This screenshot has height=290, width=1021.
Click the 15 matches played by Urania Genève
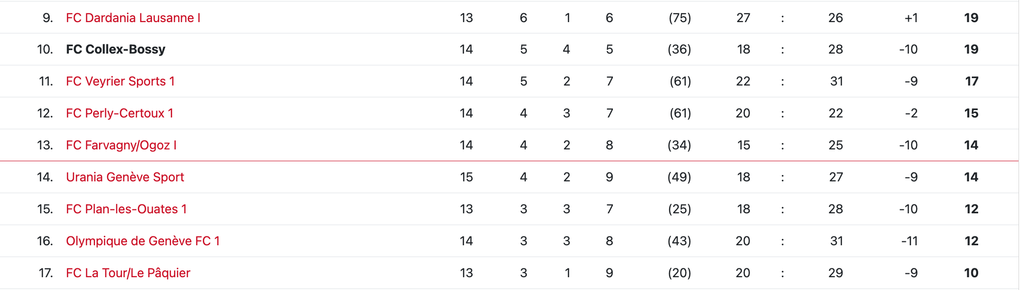(x=466, y=177)
